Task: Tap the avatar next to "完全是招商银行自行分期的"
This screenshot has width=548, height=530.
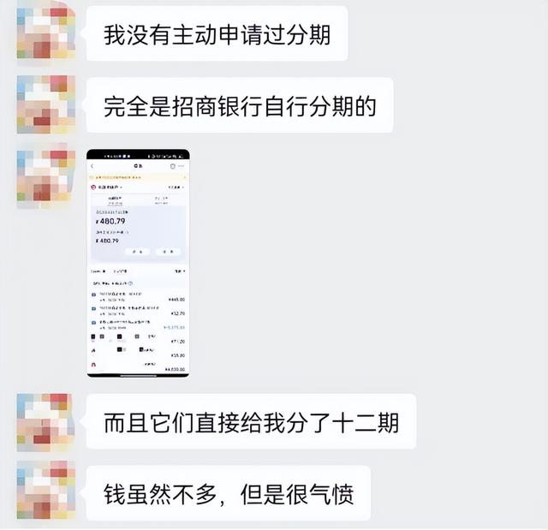Action: pos(46,104)
